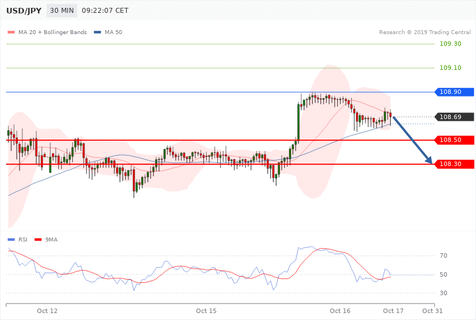Click the 109.30 resistance level label
Viewport: 476px width, 322px height.
[x=450, y=44]
